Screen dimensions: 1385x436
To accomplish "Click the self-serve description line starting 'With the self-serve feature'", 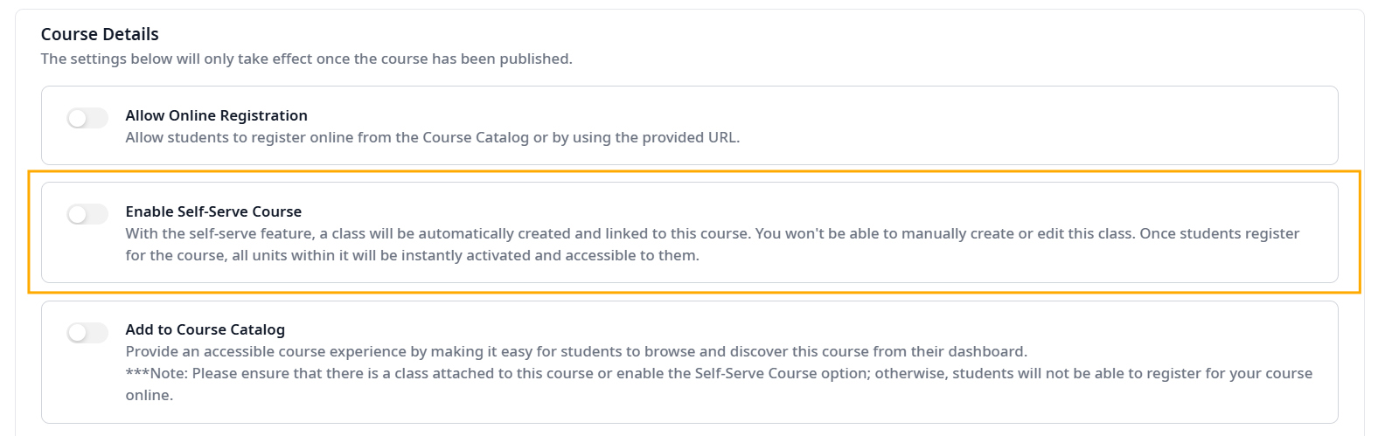I will point(712,233).
